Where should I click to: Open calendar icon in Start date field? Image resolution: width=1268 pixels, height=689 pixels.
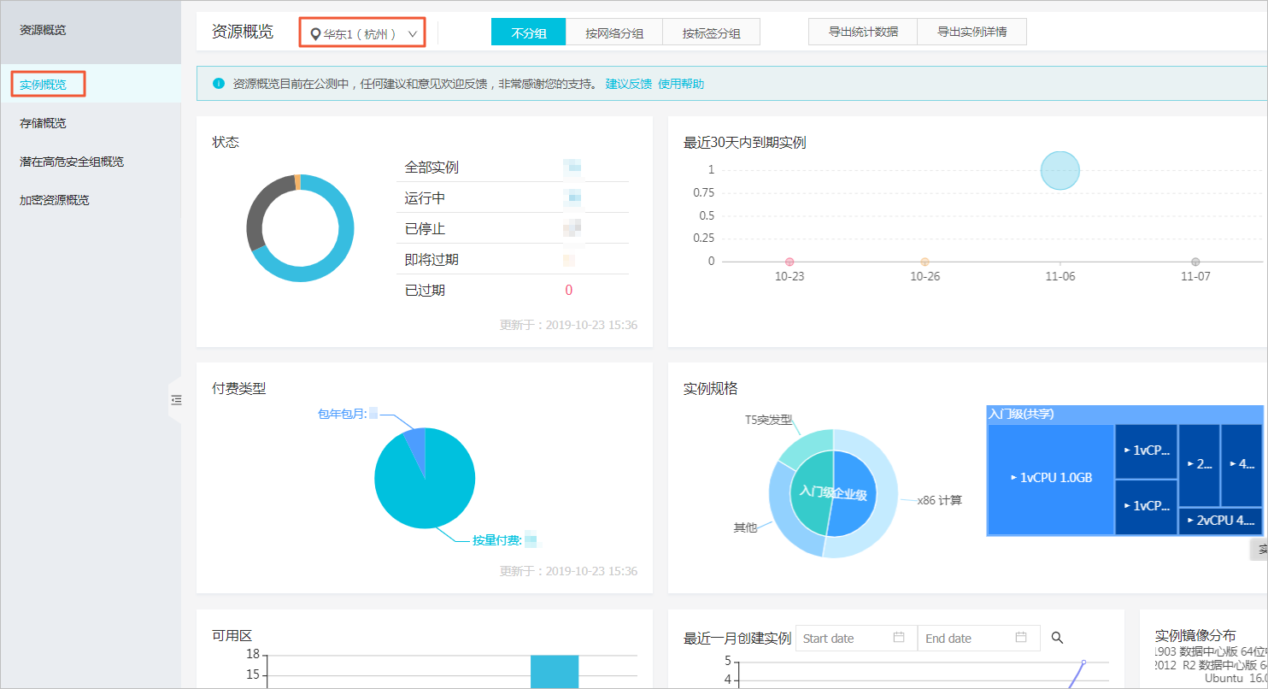point(899,638)
